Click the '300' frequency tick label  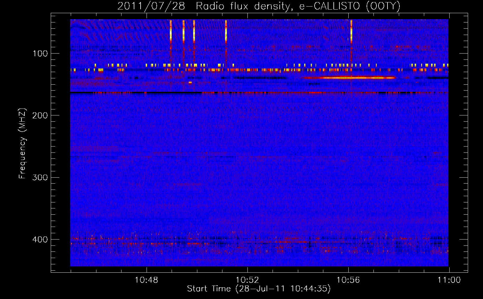40,177
